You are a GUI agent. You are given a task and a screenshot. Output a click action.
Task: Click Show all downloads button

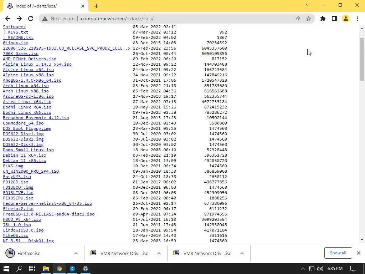[338, 253]
